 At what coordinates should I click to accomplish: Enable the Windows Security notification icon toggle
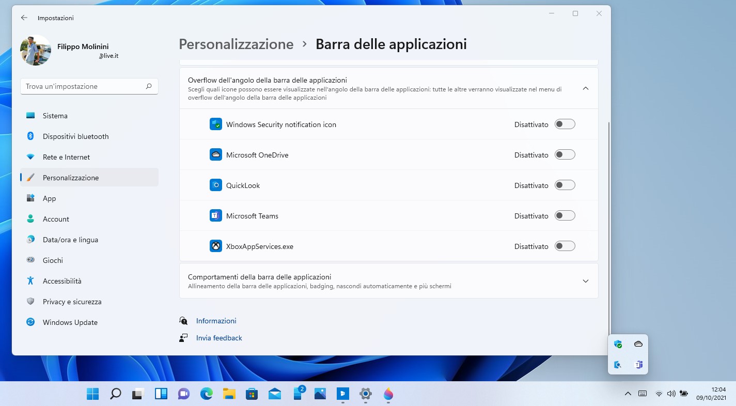coord(565,124)
